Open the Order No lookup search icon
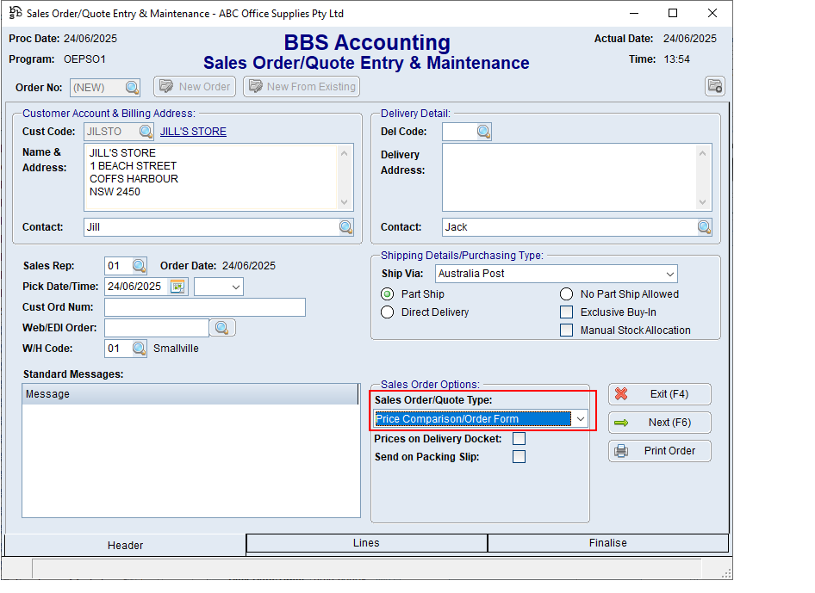This screenshot has height=593, width=815. coord(131,86)
